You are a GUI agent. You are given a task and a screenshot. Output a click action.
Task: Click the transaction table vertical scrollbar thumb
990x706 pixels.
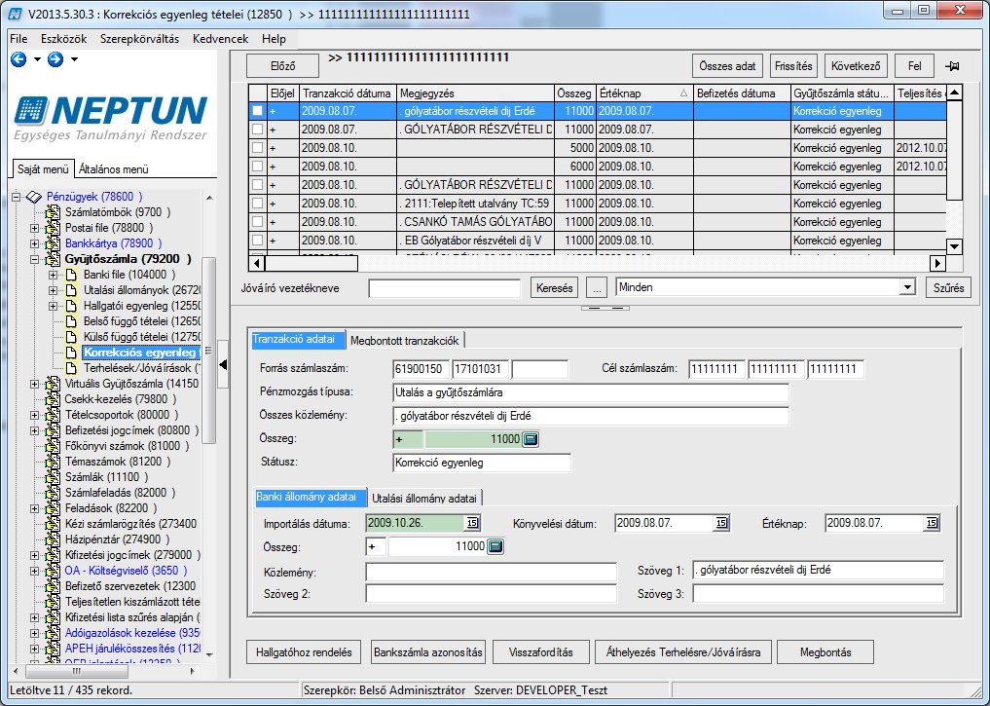pos(955,150)
